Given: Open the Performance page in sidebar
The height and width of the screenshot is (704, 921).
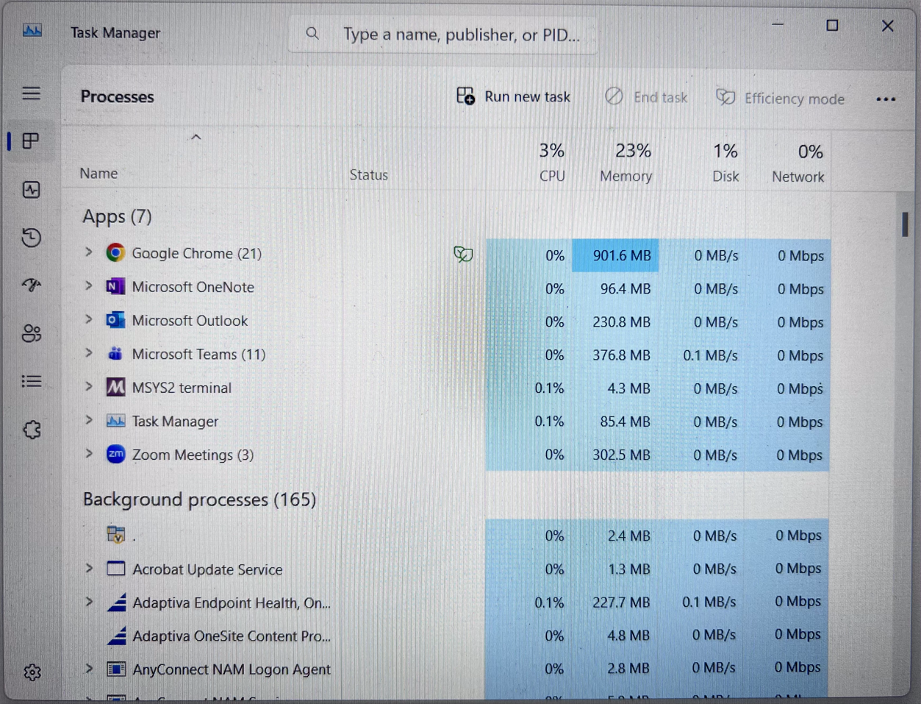Looking at the screenshot, I should [x=31, y=190].
